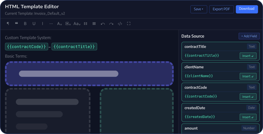Undo the last change
Screen dimensions: 263x134
[x=103, y=24]
